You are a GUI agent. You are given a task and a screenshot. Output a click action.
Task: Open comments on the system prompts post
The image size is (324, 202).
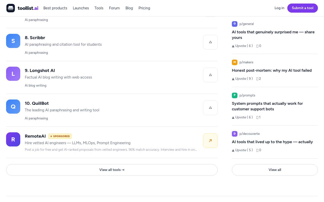click(258, 117)
